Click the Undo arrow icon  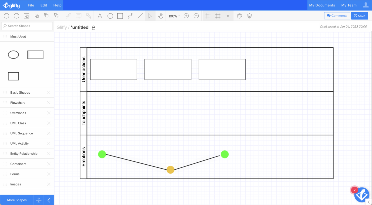(x=6, y=16)
